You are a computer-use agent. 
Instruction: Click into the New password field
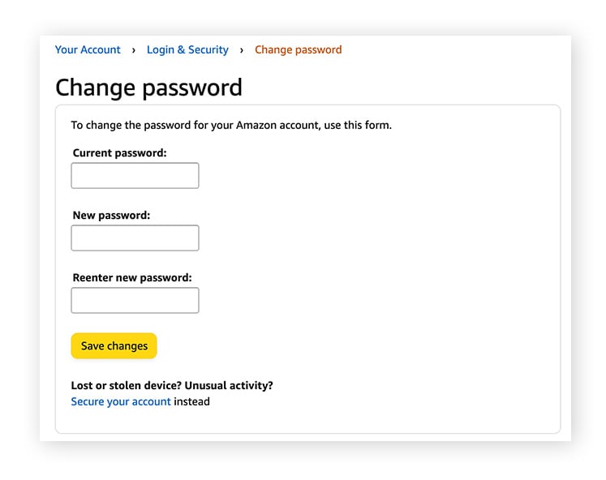coord(135,238)
